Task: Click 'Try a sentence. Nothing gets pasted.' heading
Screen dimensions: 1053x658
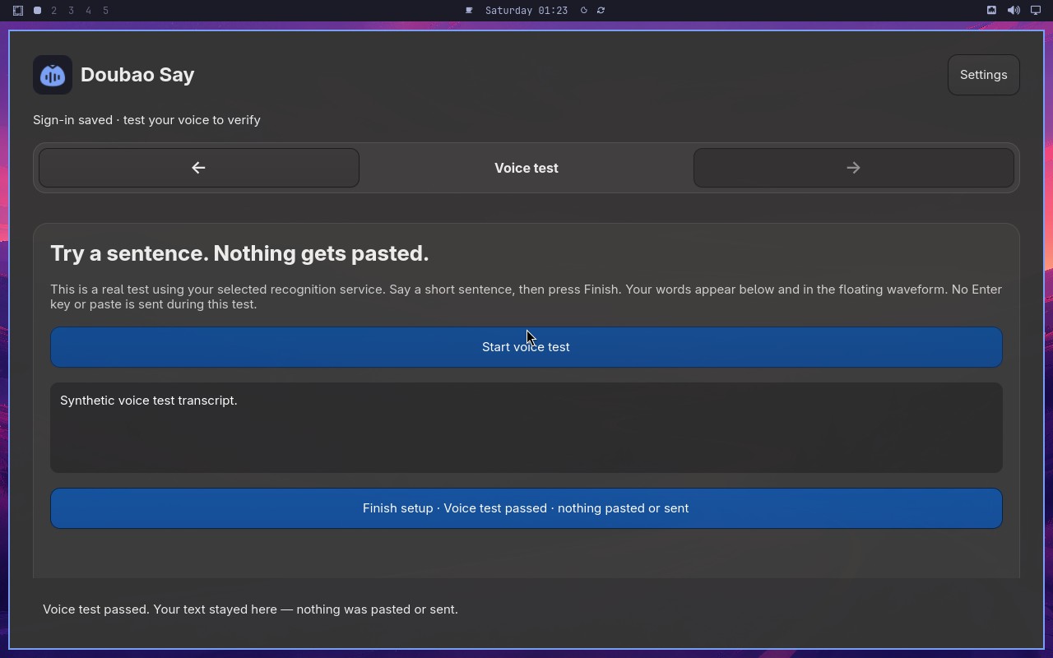Action: point(239,253)
